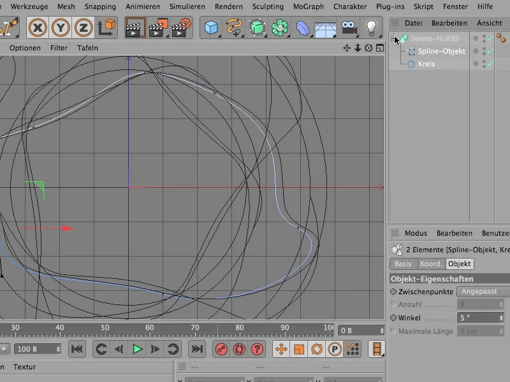Toggle the Y axis lock
This screenshot has height=382, width=510.
click(61, 27)
